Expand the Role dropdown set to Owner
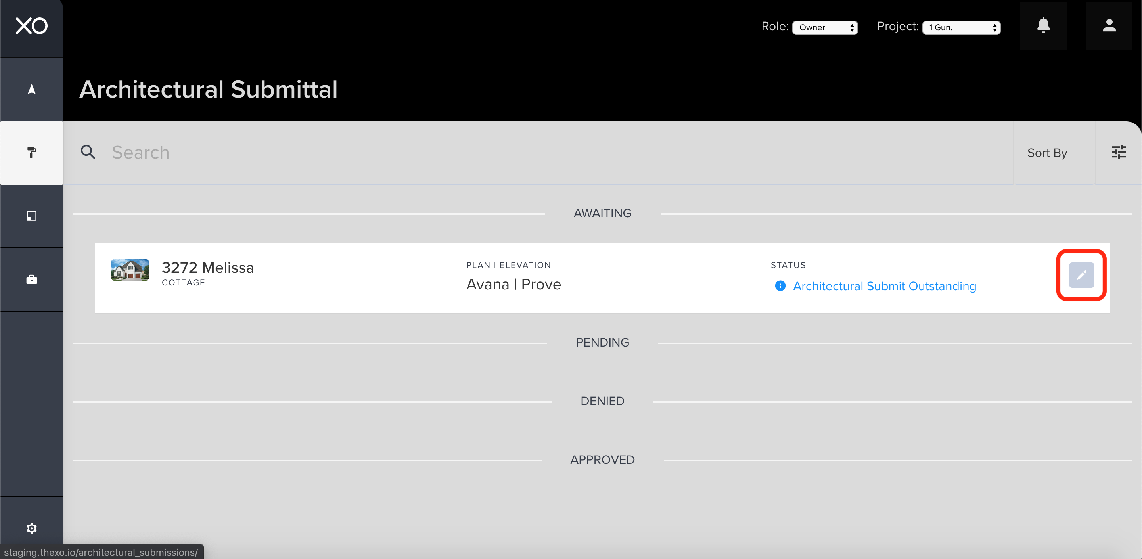The height and width of the screenshot is (559, 1142). pyautogui.click(x=825, y=27)
